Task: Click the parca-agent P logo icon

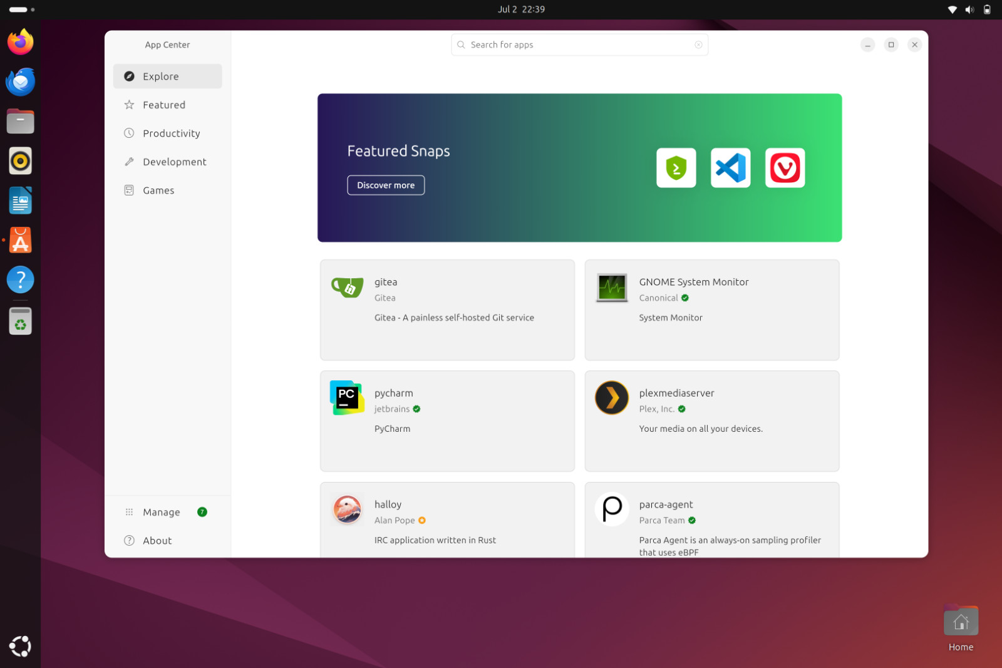Action: point(612,509)
